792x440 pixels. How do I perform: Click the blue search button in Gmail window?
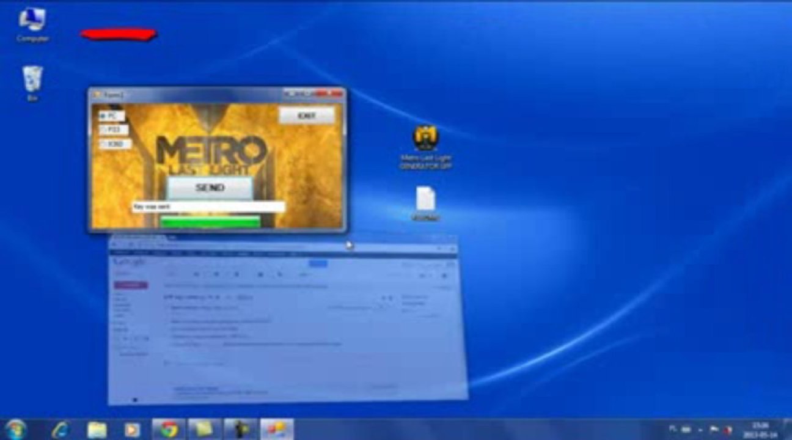tap(318, 263)
